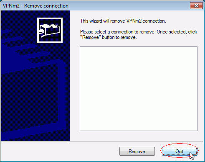The image size is (205, 162).
Task: Click the blank panel area above the wizard text
Action: pos(137,14)
